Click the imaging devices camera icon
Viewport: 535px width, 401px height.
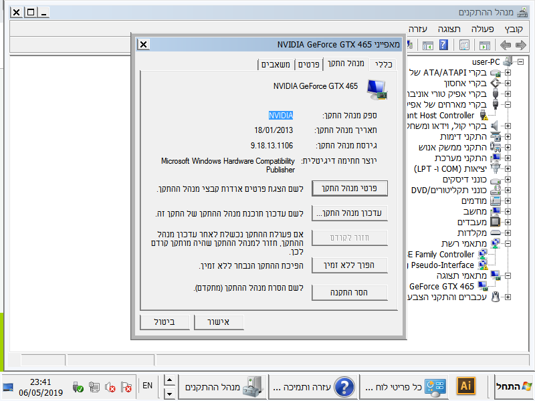pos(496,136)
